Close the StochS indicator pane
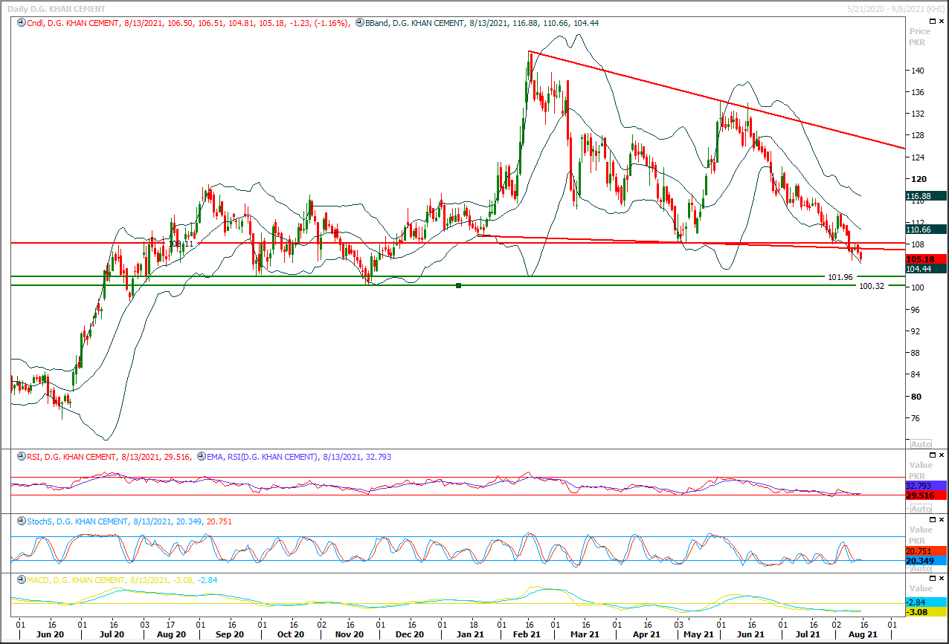 [943, 518]
